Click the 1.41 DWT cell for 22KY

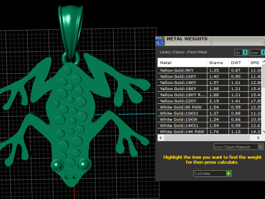[x=239, y=101]
